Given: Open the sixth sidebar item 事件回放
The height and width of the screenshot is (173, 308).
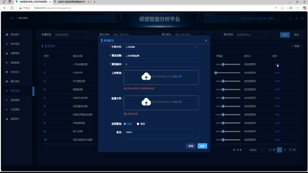Looking at the screenshot, I should point(15,81).
